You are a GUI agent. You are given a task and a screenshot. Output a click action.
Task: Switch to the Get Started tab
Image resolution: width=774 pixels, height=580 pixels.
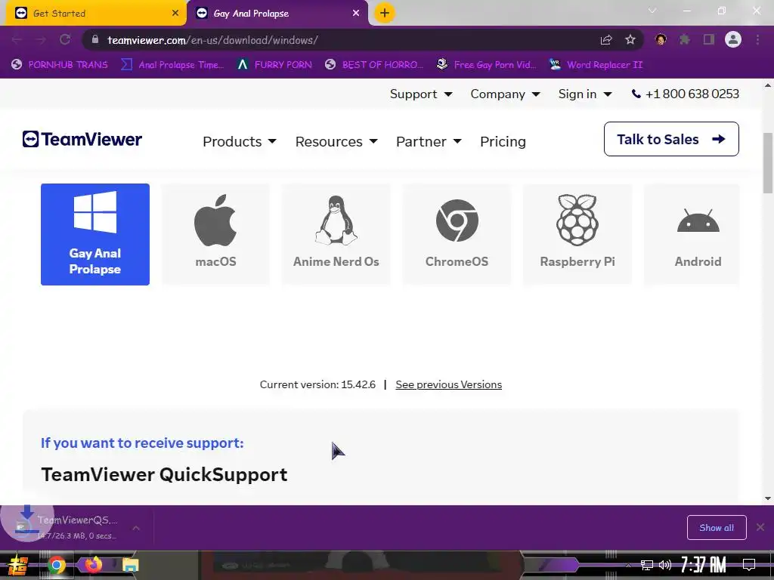click(95, 14)
